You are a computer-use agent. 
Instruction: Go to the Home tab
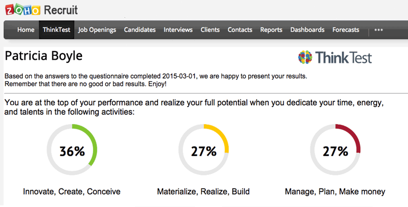click(26, 30)
